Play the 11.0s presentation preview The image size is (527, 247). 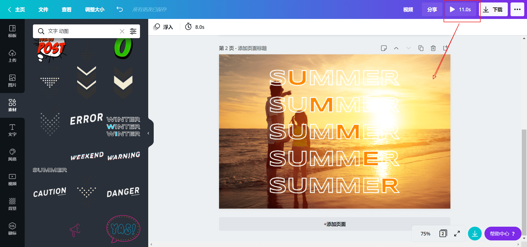461,10
